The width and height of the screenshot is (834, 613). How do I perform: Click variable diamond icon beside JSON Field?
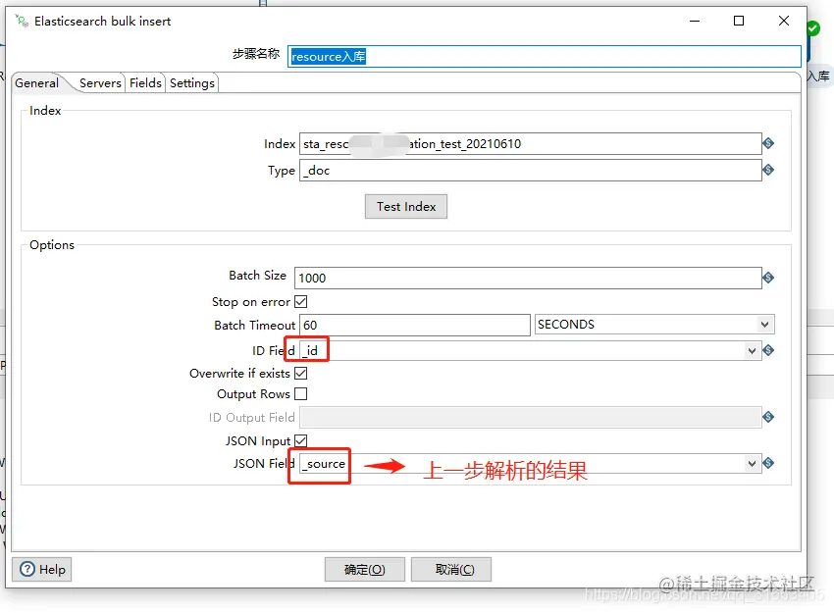(x=768, y=464)
